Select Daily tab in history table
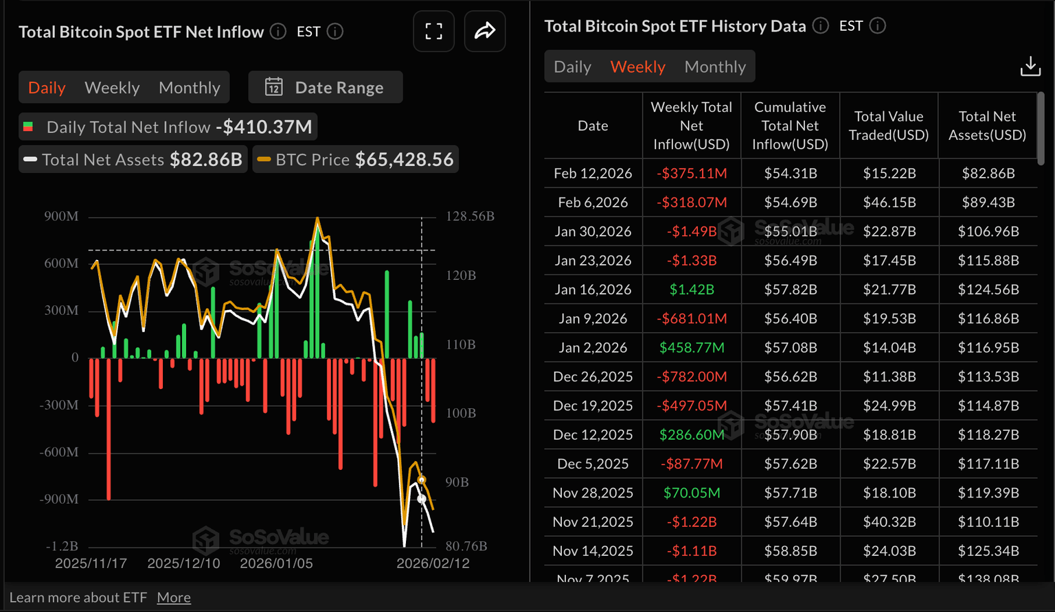The width and height of the screenshot is (1055, 612). click(x=572, y=67)
